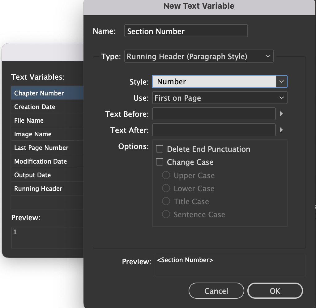Viewport: 316px width, 308px height.
Task: Open the Use dropdown showing First on Page
Action: [220, 98]
